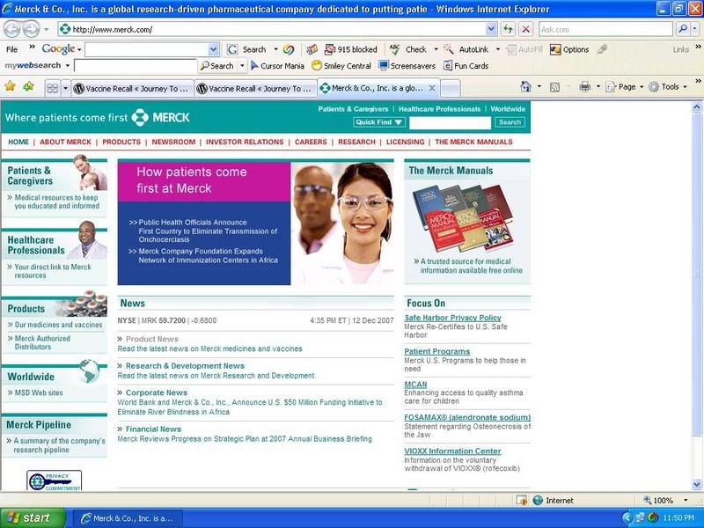This screenshot has height=528, width=704.
Task: Go to THE MERCK MANUALS in navigation
Action: click(x=473, y=142)
